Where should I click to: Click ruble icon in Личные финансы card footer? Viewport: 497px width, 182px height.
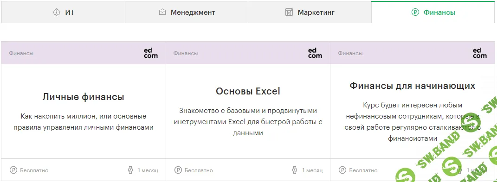(x=13, y=170)
